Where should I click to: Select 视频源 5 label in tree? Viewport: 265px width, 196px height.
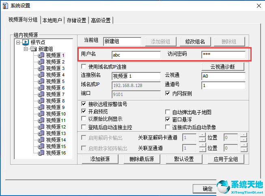(56, 81)
